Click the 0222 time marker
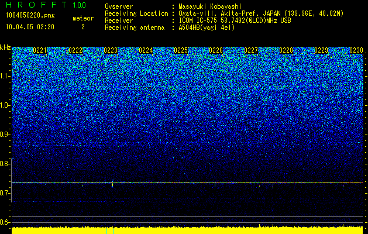 pyautogui.click(x=75, y=50)
